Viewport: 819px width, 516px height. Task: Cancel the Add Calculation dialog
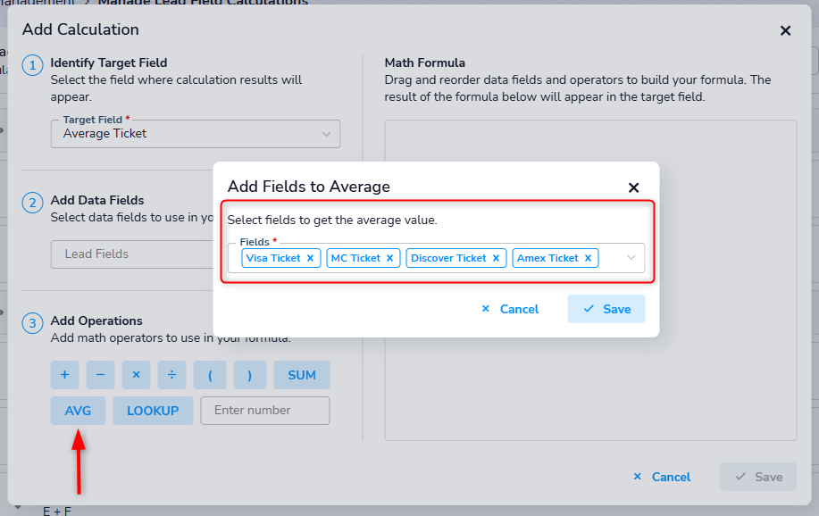pos(662,477)
